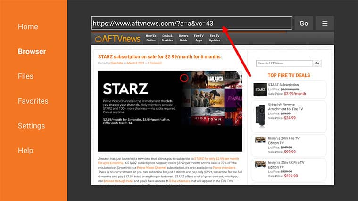Click the $24.99 sale price
The height and width of the screenshot is (201, 358).
point(290,118)
